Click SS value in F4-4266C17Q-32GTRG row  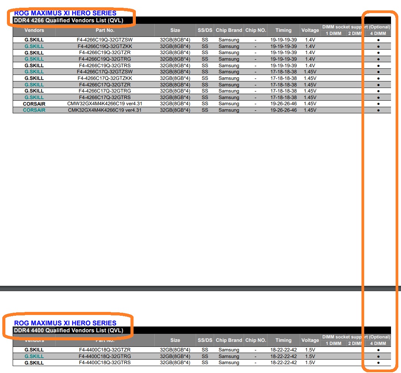pos(205,91)
